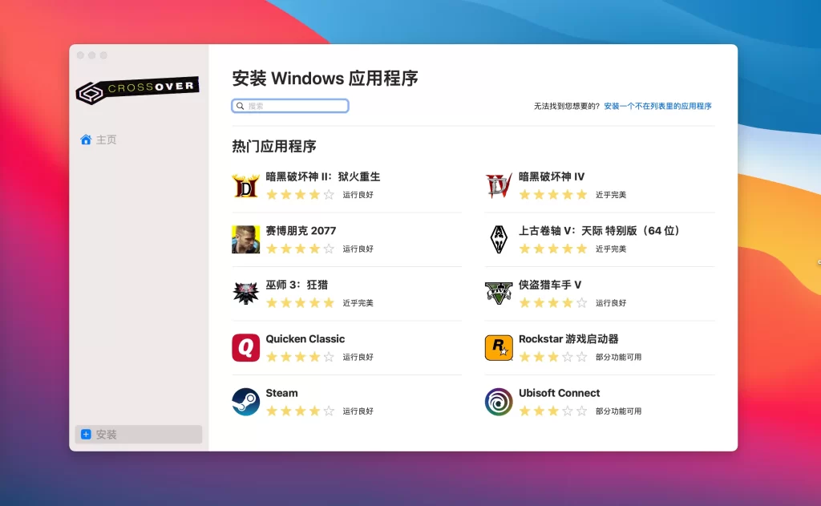
Task: Select the Cyberpunk 2077 app icon
Action: [245, 239]
